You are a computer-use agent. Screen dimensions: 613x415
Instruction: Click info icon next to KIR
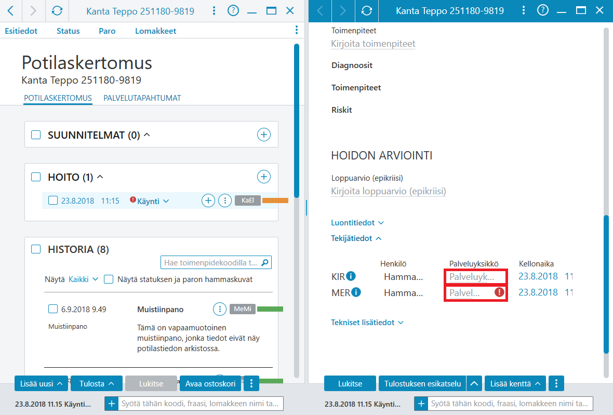[351, 276]
